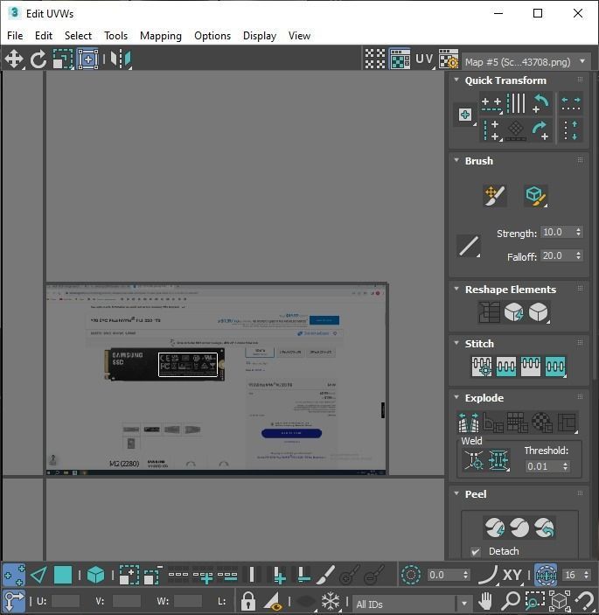Click the Strength spinner arrows
The height and width of the screenshot is (615, 599).
(x=579, y=232)
